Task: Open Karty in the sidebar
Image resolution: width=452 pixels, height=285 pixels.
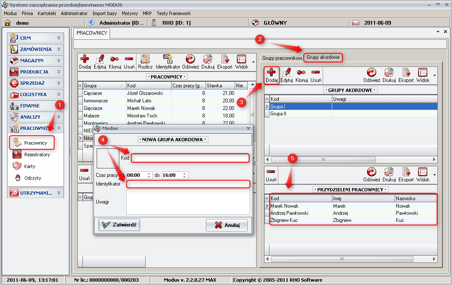Action: pyautogui.click(x=30, y=166)
